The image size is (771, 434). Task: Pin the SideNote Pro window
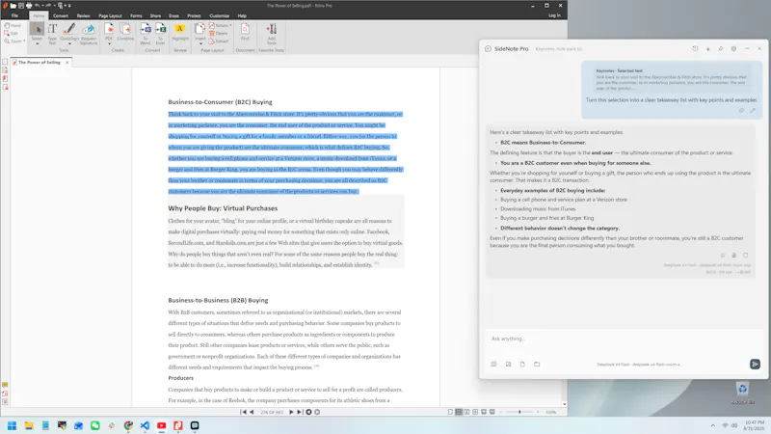click(721, 49)
